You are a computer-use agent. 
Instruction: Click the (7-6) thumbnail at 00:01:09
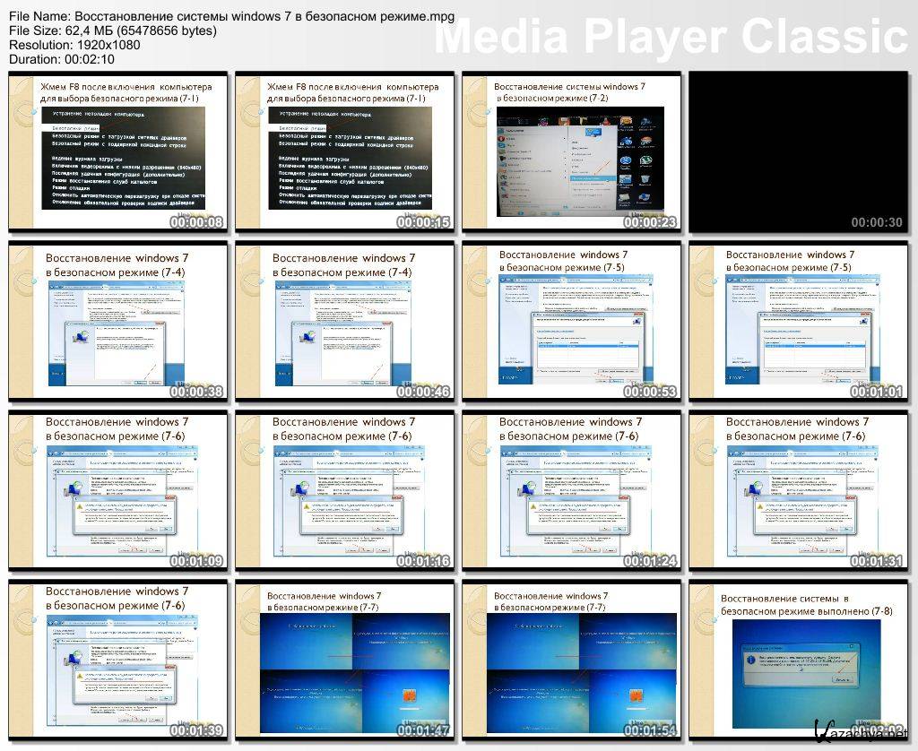(x=118, y=489)
